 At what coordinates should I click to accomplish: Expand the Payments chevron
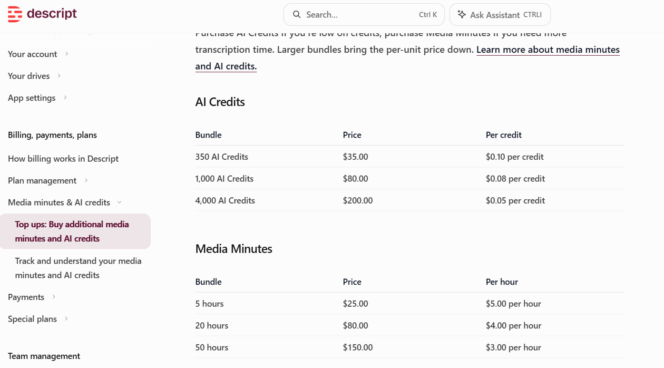pos(54,297)
